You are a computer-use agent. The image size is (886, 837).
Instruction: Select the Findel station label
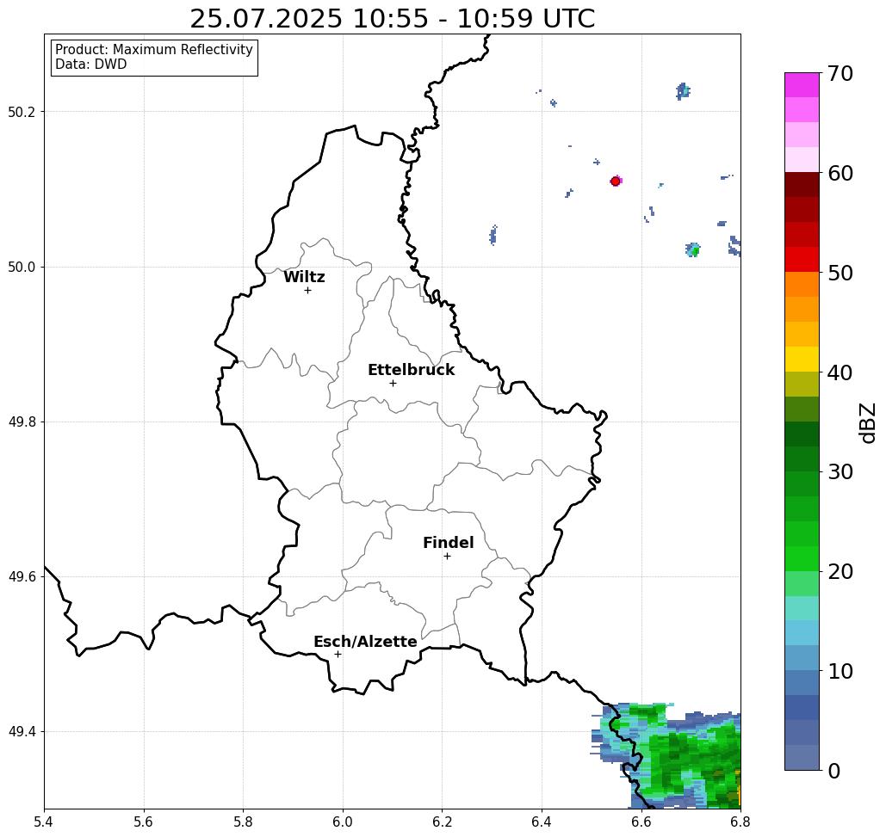448,543
